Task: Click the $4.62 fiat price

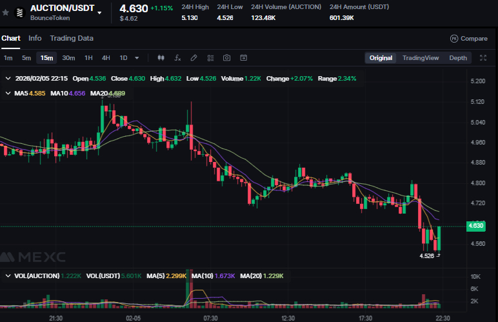Action: point(128,19)
